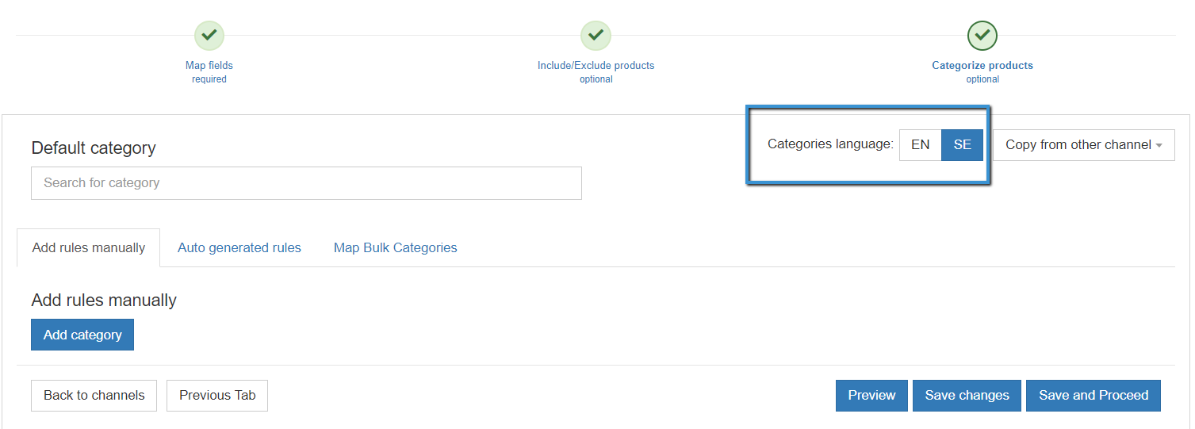Switch categories language to EN
The width and height of the screenshot is (1195, 429).
[x=920, y=145]
